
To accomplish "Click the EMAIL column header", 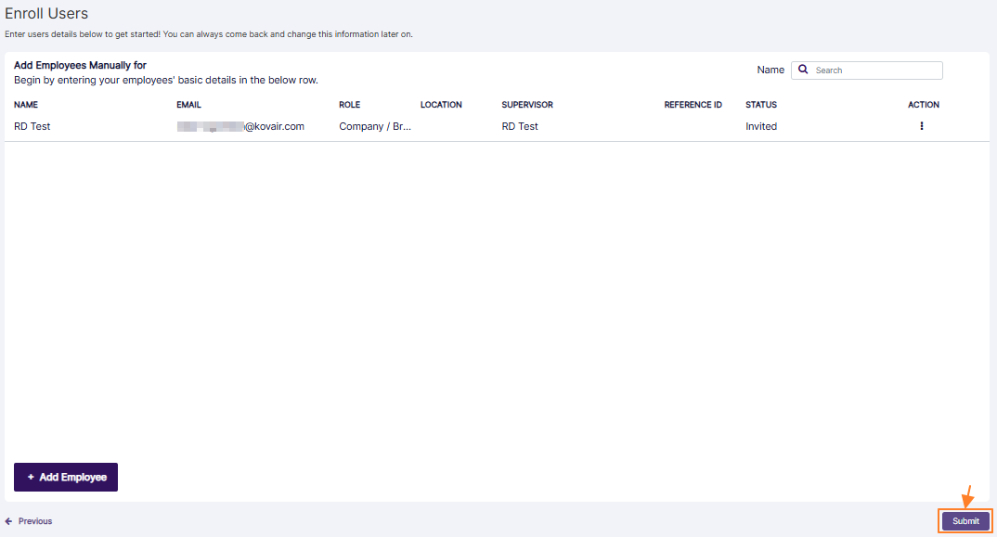I will [x=188, y=105].
